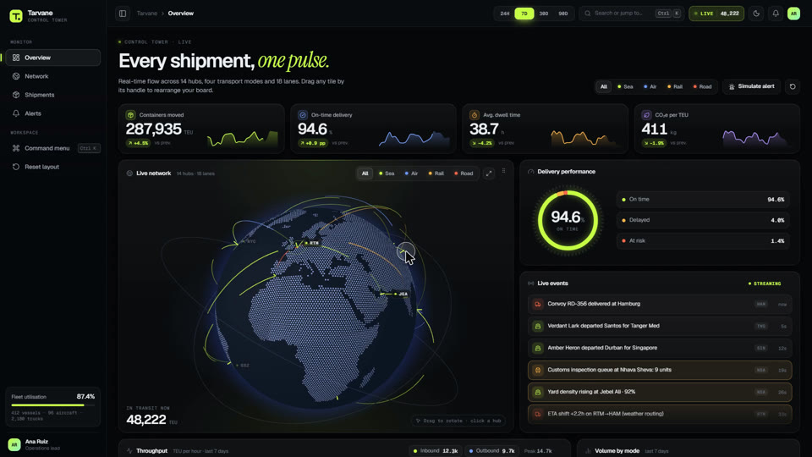This screenshot has width=812, height=457.
Task: Click the Fleet utilisation progress bar
Action: (x=52, y=405)
